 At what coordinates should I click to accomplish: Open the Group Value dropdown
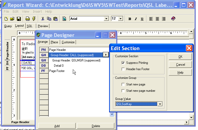pyautogui.click(x=160, y=104)
